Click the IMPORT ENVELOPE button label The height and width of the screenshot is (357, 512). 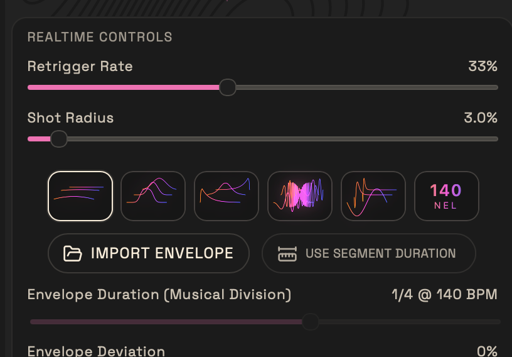coord(162,253)
